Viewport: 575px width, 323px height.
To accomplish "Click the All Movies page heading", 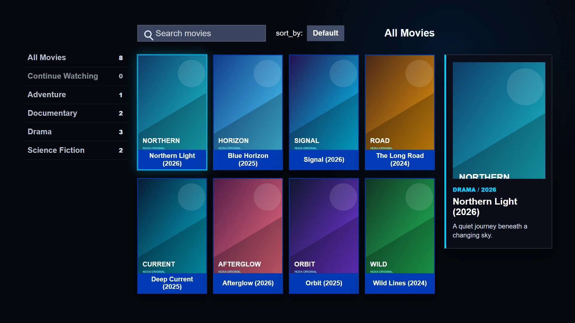I will point(409,33).
